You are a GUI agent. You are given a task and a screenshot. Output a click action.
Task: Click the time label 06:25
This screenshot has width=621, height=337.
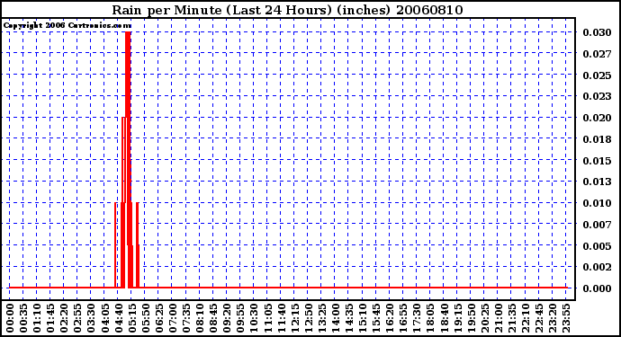(158, 318)
